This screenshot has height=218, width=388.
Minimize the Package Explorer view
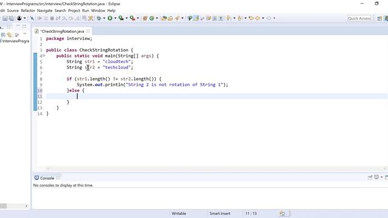18,26
